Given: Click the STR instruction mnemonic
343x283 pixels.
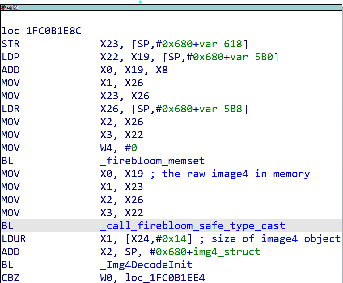Looking at the screenshot, I should tap(11, 44).
